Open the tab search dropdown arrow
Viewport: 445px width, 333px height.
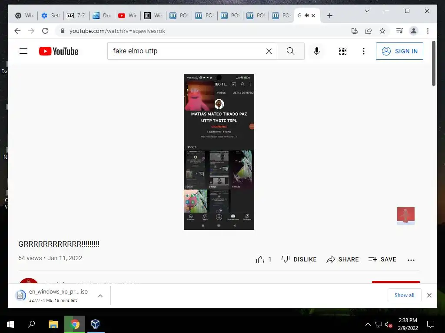coord(367,11)
